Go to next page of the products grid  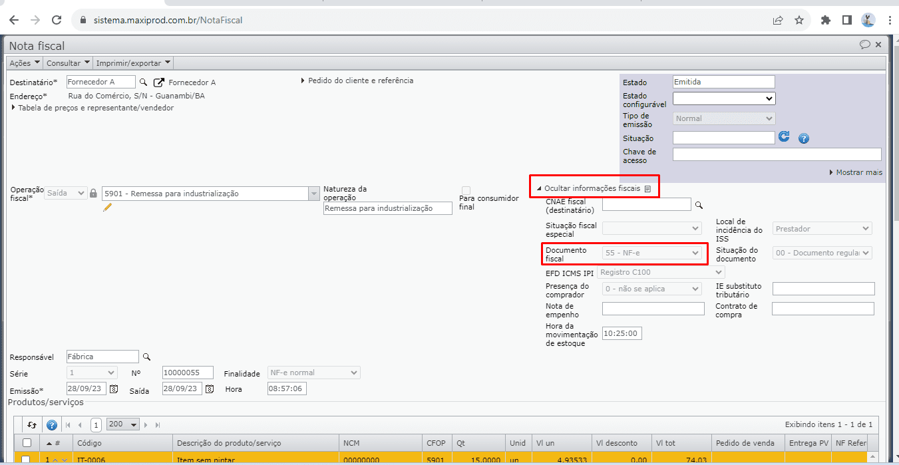point(147,424)
